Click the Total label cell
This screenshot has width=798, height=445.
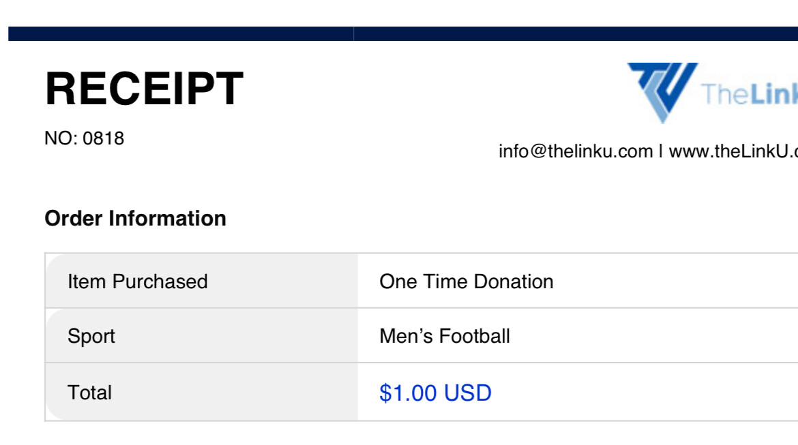click(201, 392)
